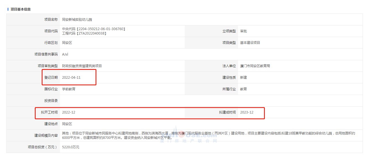Click the planned start time 2022-12
The width and height of the screenshot is (367, 156).
click(x=68, y=112)
